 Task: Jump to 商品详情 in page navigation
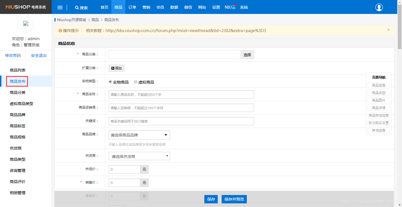tap(379, 108)
